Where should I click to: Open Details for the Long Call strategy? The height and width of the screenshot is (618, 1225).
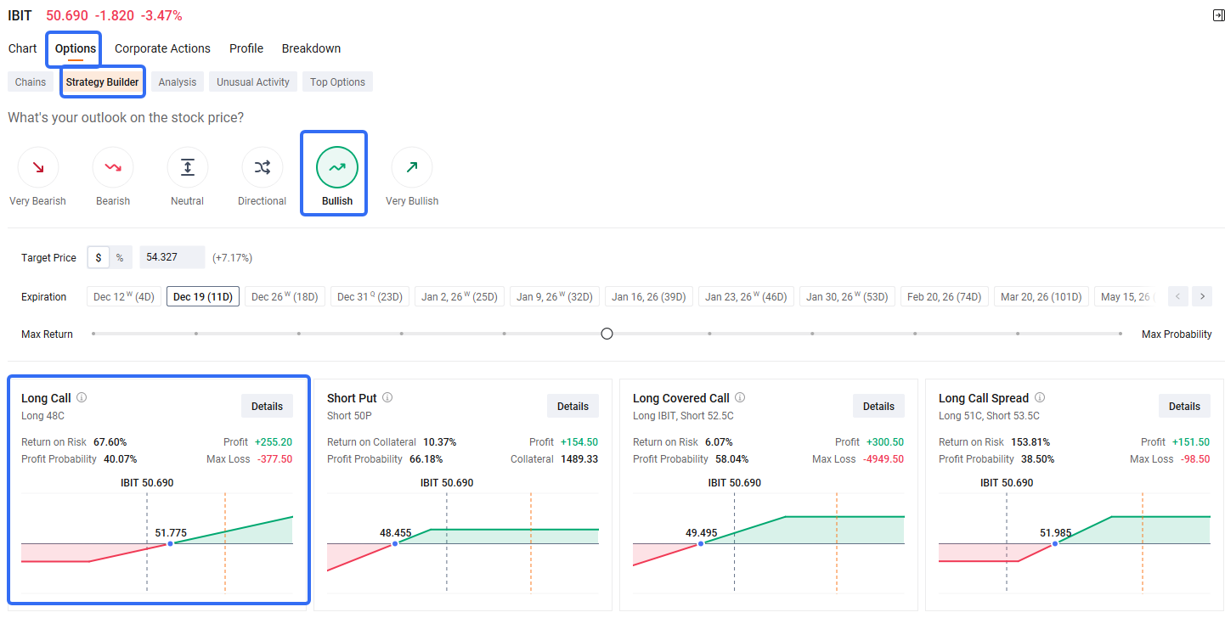tap(267, 406)
